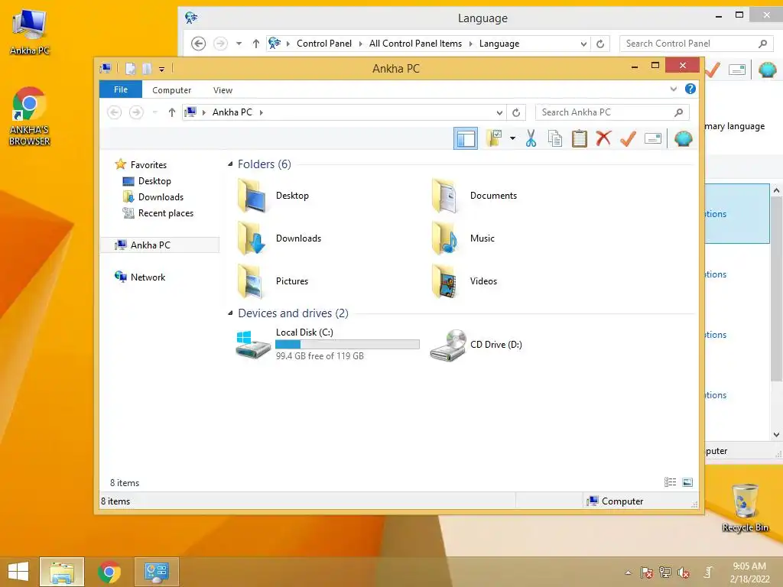Click Back arrow in Language window
The height and width of the screenshot is (587, 783).
pyautogui.click(x=198, y=44)
